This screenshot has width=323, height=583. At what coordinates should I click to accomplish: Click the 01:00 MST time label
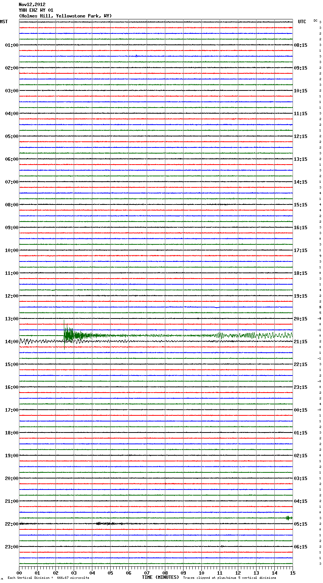click(12, 45)
